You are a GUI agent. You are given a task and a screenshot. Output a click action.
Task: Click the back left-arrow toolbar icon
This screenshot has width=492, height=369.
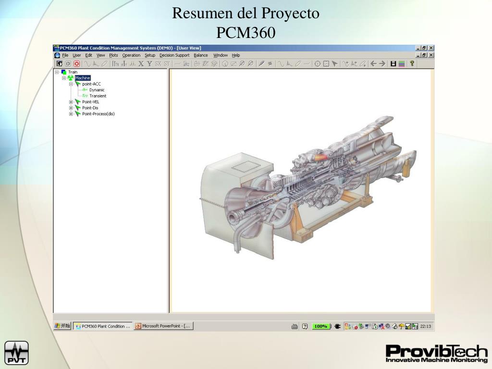373,64
